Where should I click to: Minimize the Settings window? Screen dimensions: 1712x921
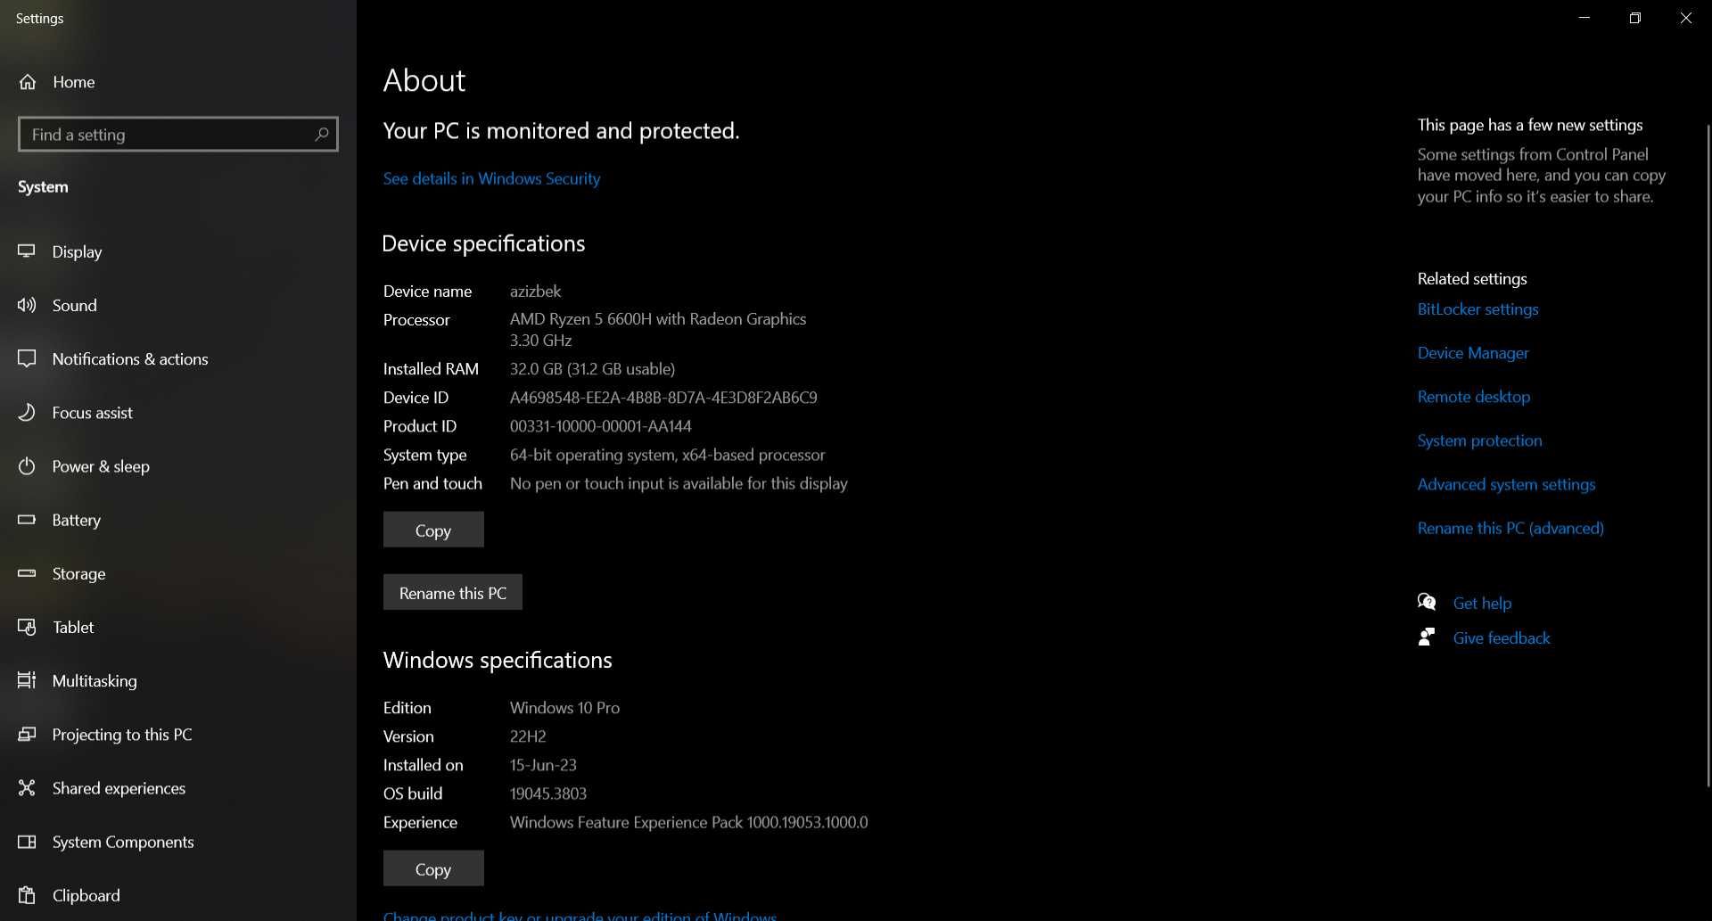pyautogui.click(x=1584, y=18)
